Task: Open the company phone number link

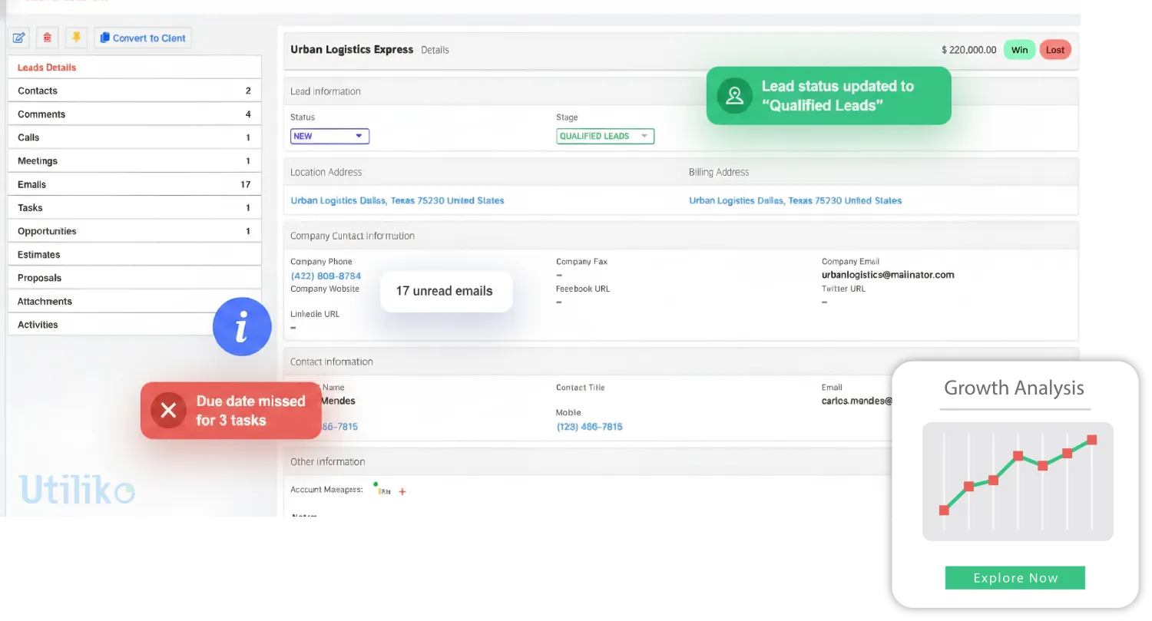Action: (x=326, y=276)
